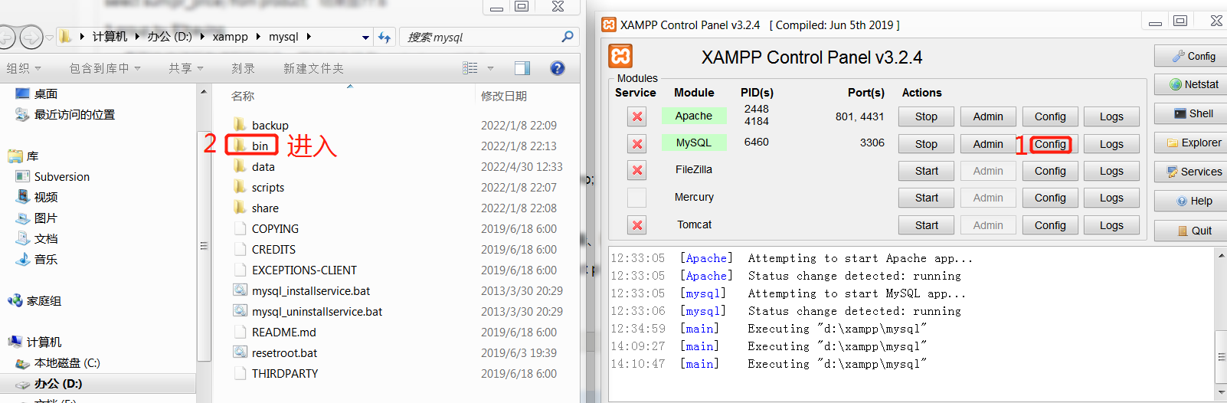Open the recent pages dropdown beside nav arrows
Image resolution: width=1227 pixels, height=403 pixels.
(x=49, y=37)
